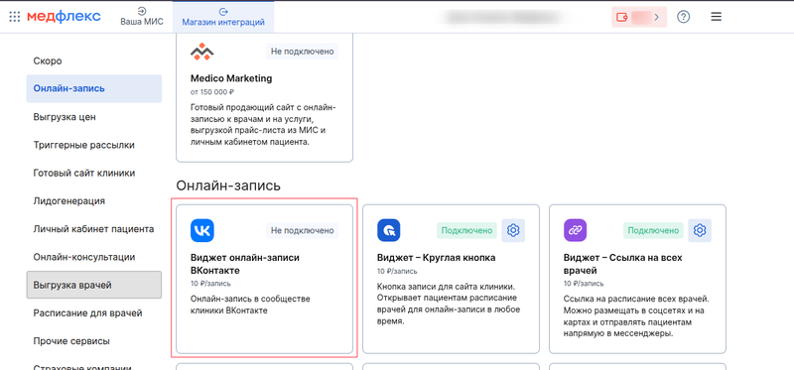
Task: Open the help question mark icon
Action: (684, 17)
